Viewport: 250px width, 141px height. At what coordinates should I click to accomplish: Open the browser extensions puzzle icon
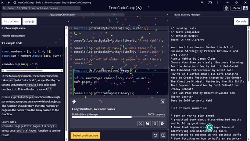(210, 3)
